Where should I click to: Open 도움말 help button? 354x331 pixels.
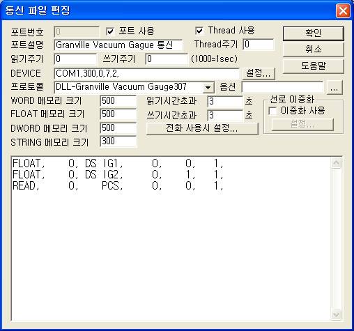(x=313, y=66)
